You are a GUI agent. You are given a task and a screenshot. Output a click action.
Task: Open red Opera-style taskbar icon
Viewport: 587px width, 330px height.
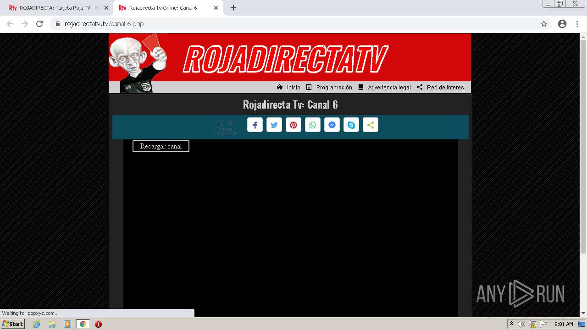98,324
